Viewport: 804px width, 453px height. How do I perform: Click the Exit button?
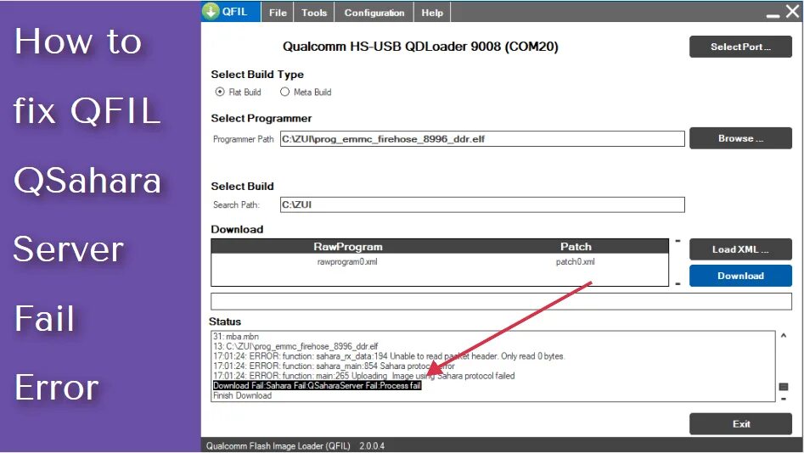point(740,424)
